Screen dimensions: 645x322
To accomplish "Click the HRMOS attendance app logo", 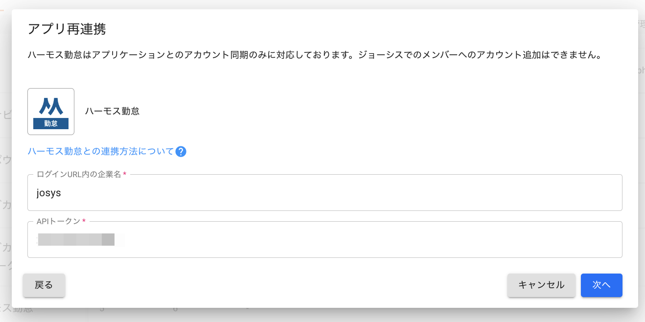I will 51,111.
